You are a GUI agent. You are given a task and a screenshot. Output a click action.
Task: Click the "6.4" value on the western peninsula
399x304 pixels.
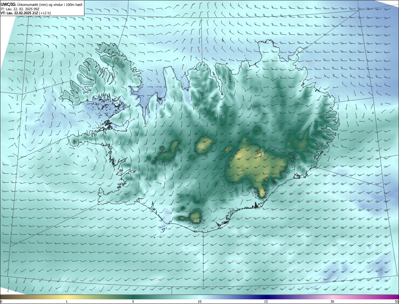click(105, 137)
